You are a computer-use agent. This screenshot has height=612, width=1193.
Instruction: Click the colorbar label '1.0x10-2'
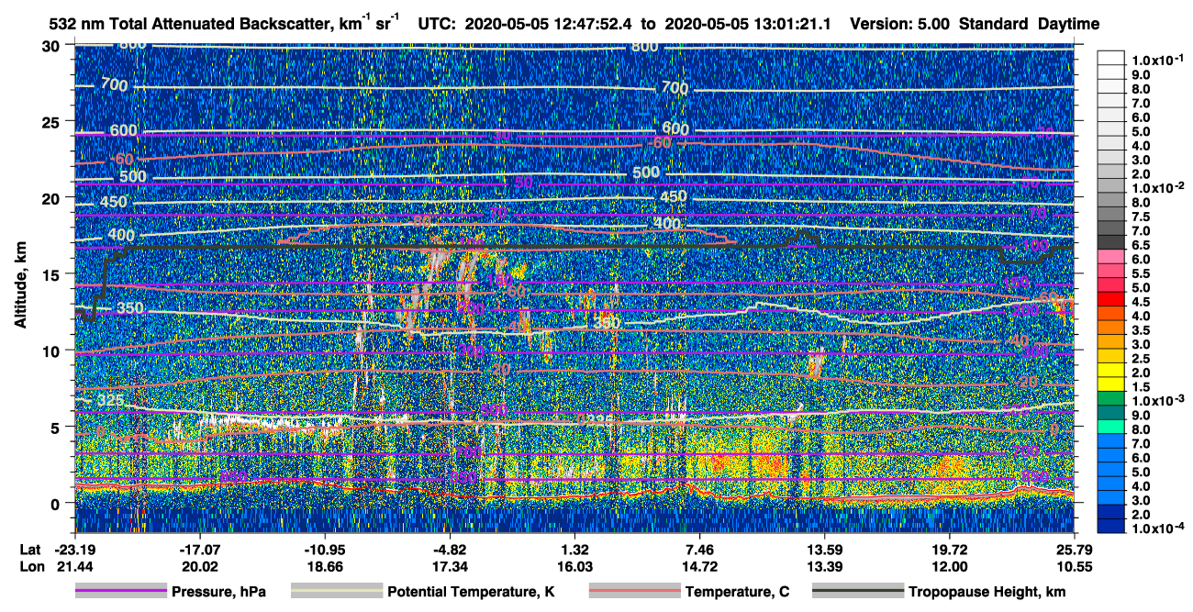pyautogui.click(x=1157, y=187)
